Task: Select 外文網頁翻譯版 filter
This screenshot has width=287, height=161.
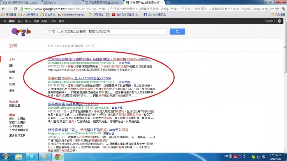Action: [x=19, y=130]
